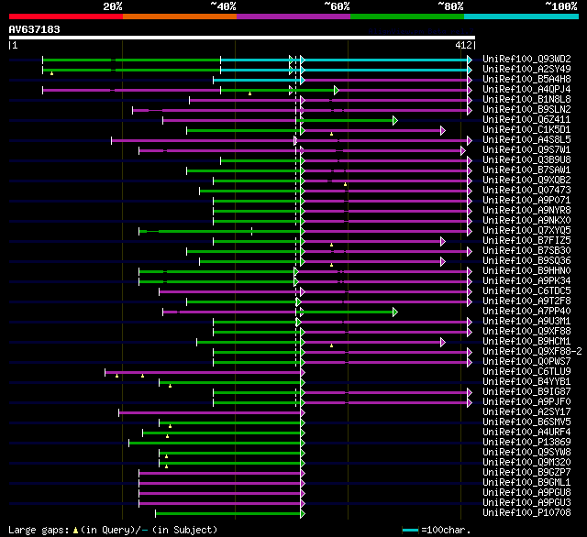Click UniRef100_Q9XF88 text
The image size is (587, 537).
point(526,332)
